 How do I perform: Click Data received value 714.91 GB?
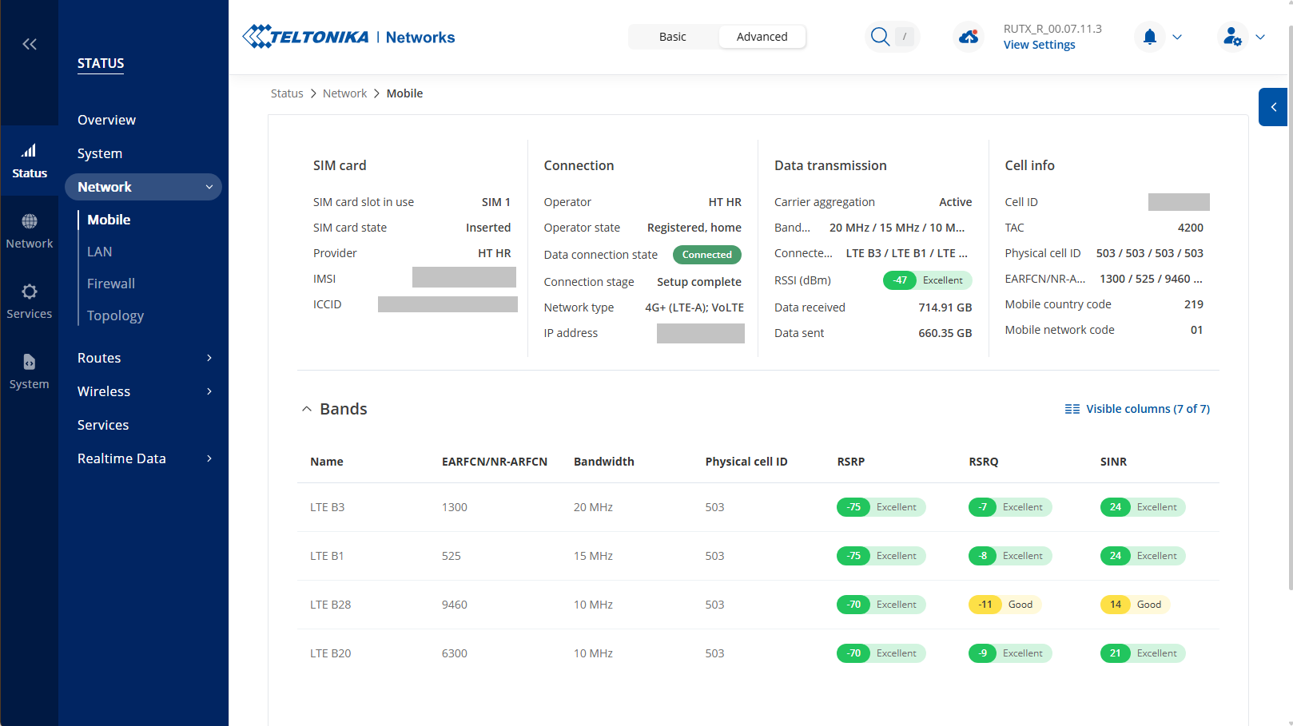(945, 307)
